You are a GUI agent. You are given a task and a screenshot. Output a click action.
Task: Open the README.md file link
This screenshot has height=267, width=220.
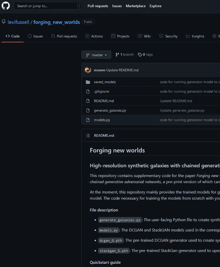(104, 101)
